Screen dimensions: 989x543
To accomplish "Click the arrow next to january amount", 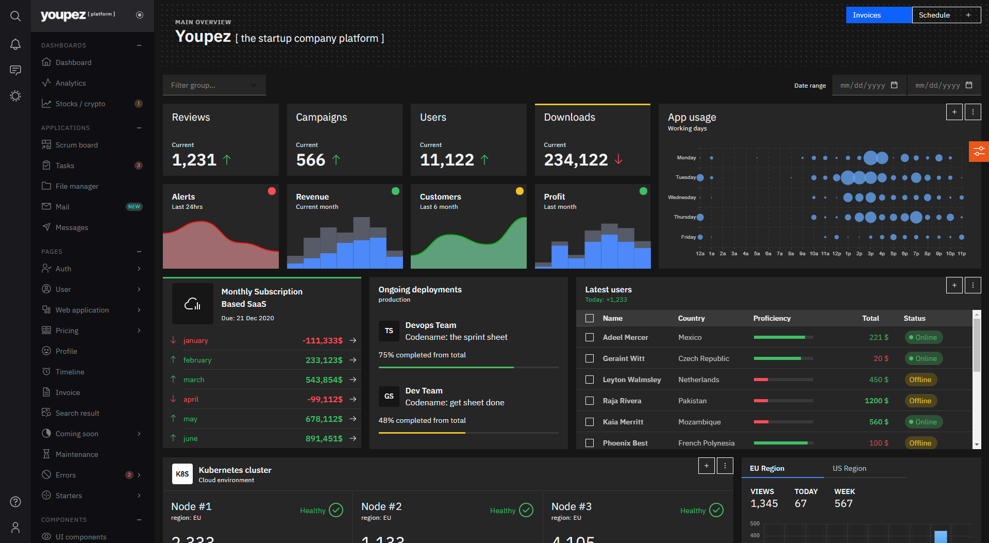I will pyautogui.click(x=353, y=340).
